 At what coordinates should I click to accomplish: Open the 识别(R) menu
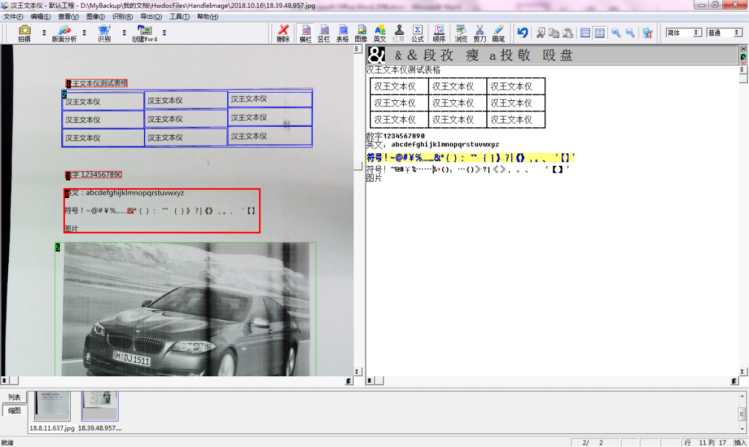[x=122, y=17]
